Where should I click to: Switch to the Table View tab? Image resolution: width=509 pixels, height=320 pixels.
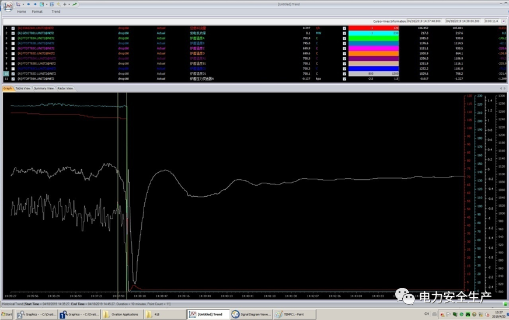click(23, 88)
